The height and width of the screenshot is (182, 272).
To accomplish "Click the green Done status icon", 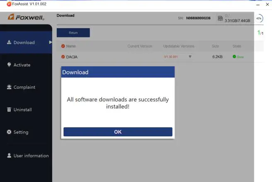I will (234, 56).
